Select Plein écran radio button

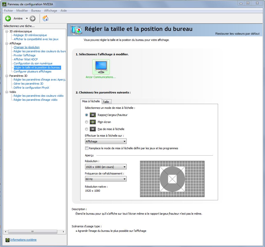(87, 122)
